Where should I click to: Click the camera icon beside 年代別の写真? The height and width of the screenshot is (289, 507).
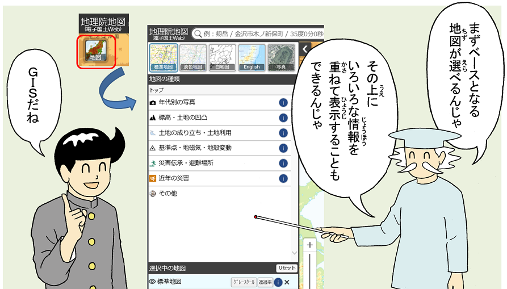(x=153, y=103)
